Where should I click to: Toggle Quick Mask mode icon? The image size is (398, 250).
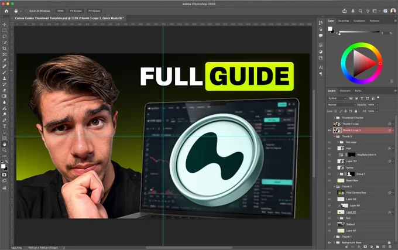tap(4, 175)
